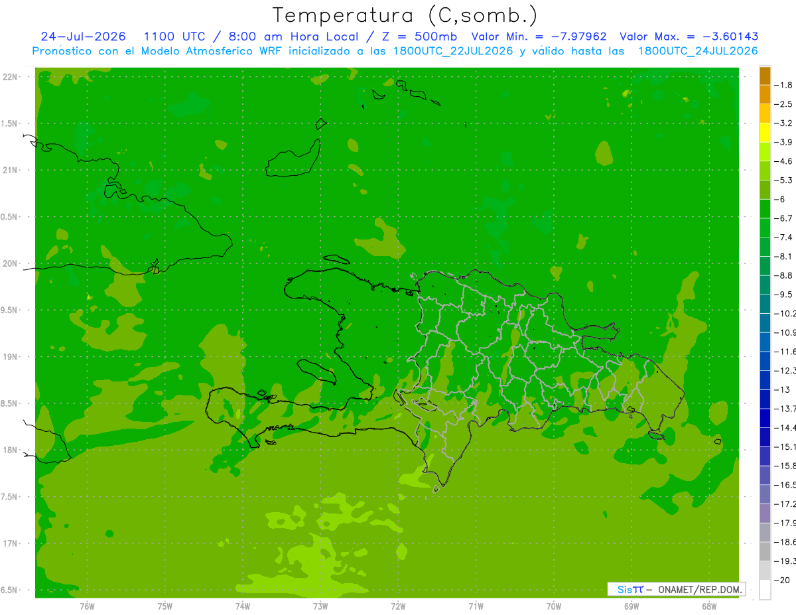This screenshot has width=796, height=615.
Task: Select the '20N' latitude axis label
Action: click(11, 263)
